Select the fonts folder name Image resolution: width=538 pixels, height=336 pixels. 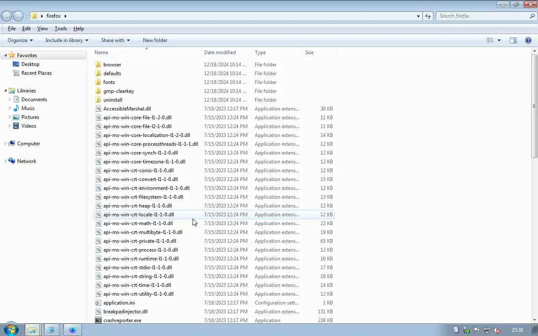[109, 82]
